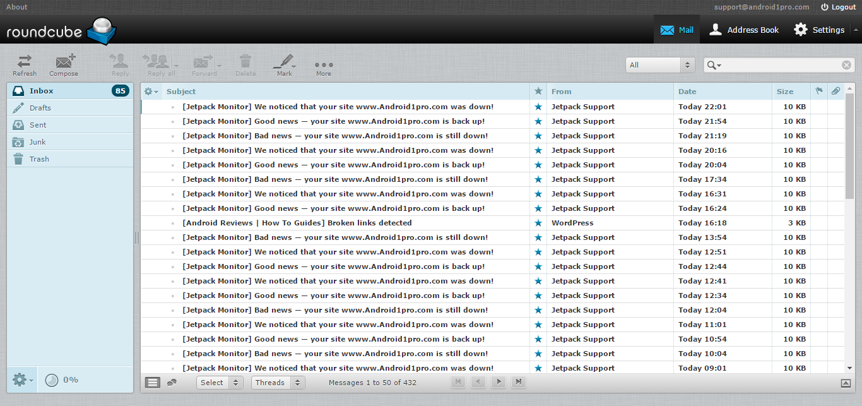This screenshot has width=862, height=406.
Task: Sort messages by Subject column
Action: point(181,92)
